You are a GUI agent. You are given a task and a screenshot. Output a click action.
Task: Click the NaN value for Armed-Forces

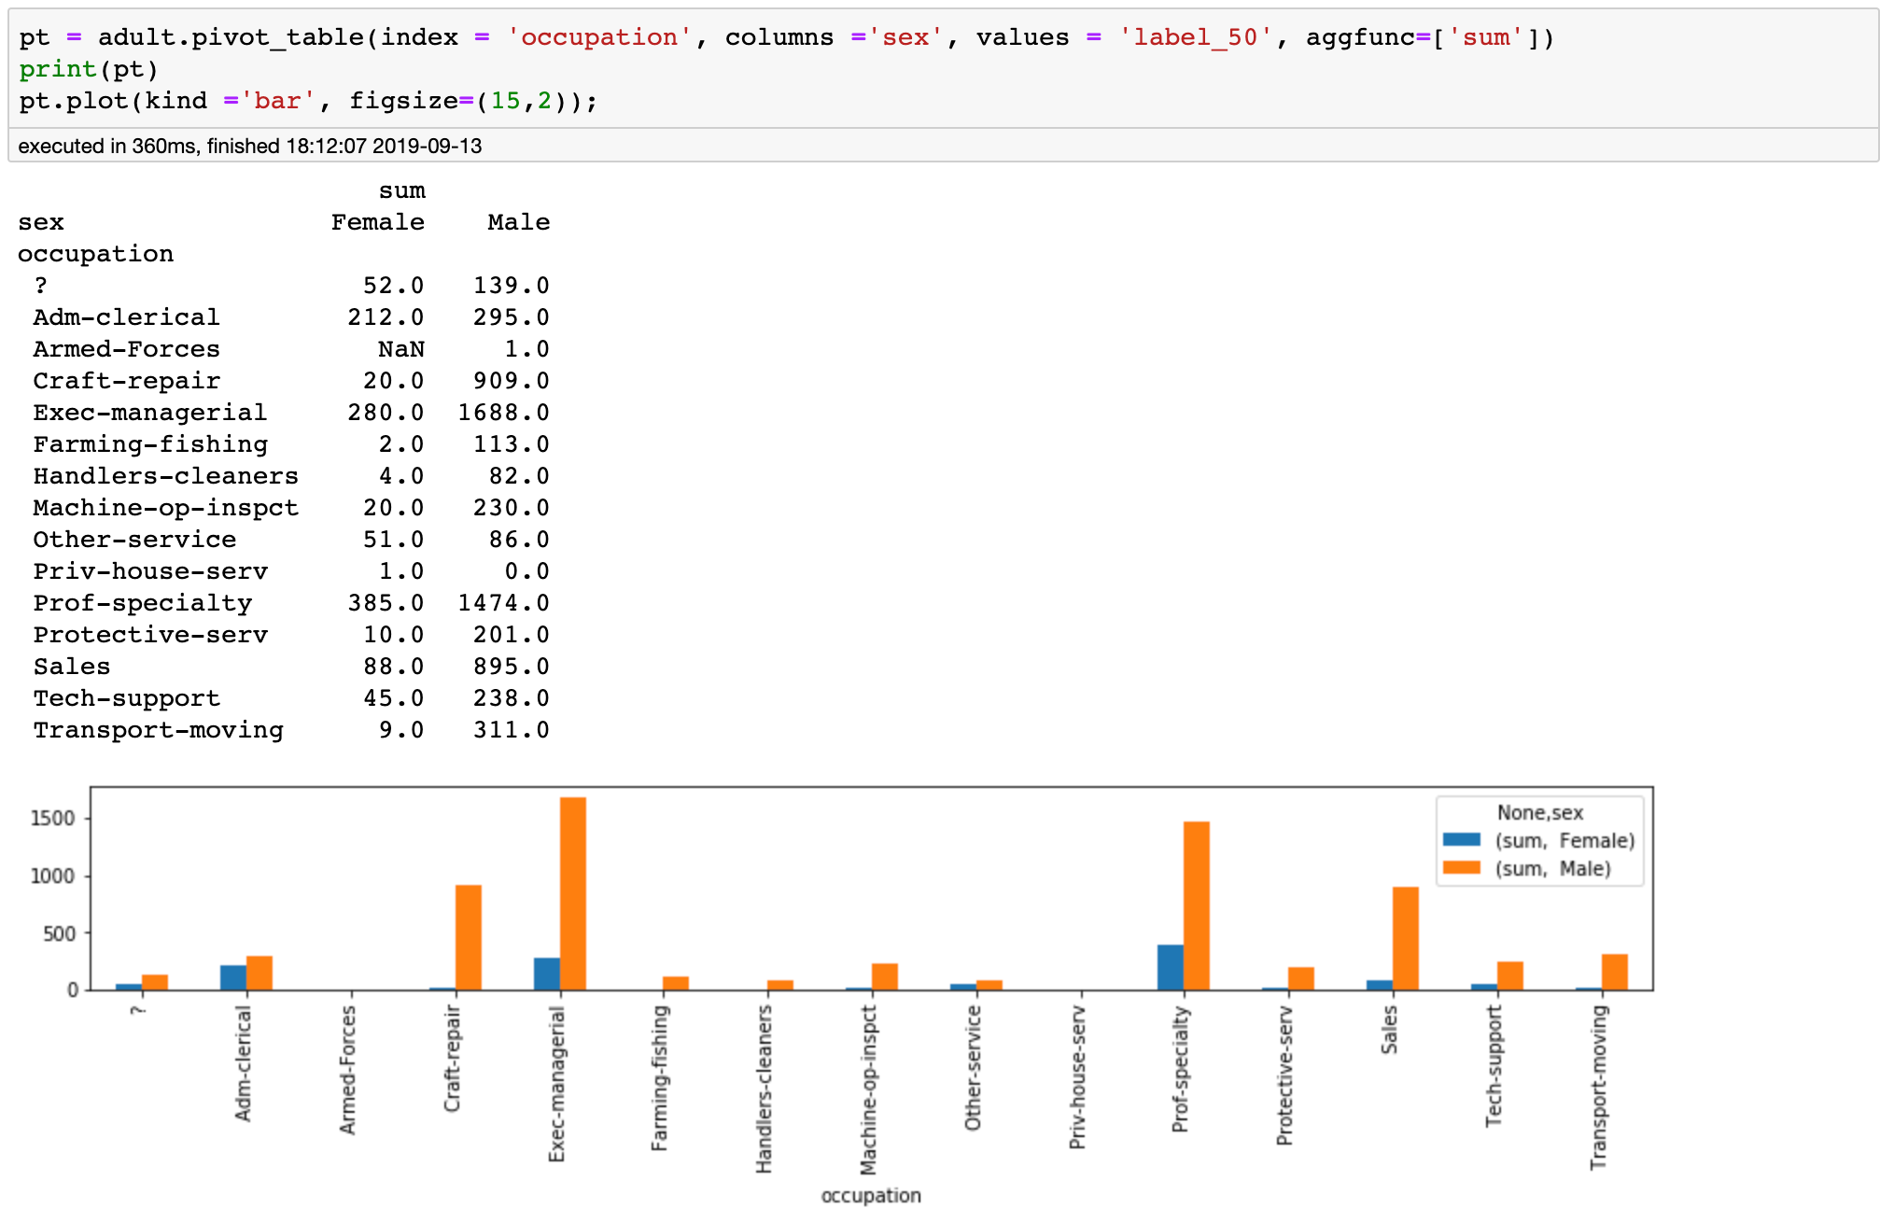400,349
